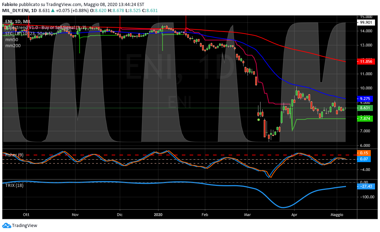This screenshot has height=232, width=380.
Task: Click the Maggio label on time axis
Action: [x=337, y=215]
